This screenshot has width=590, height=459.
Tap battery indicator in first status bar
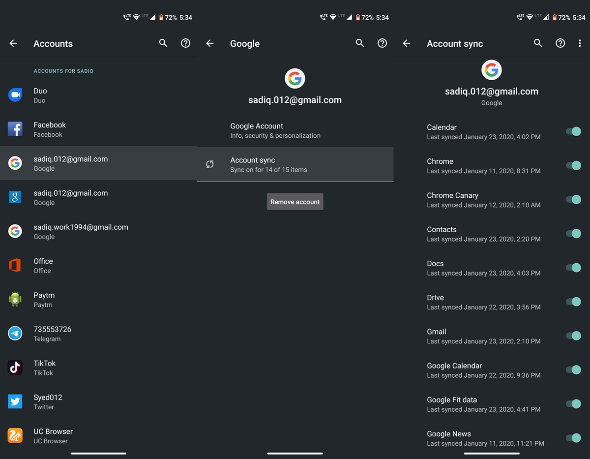click(x=161, y=17)
